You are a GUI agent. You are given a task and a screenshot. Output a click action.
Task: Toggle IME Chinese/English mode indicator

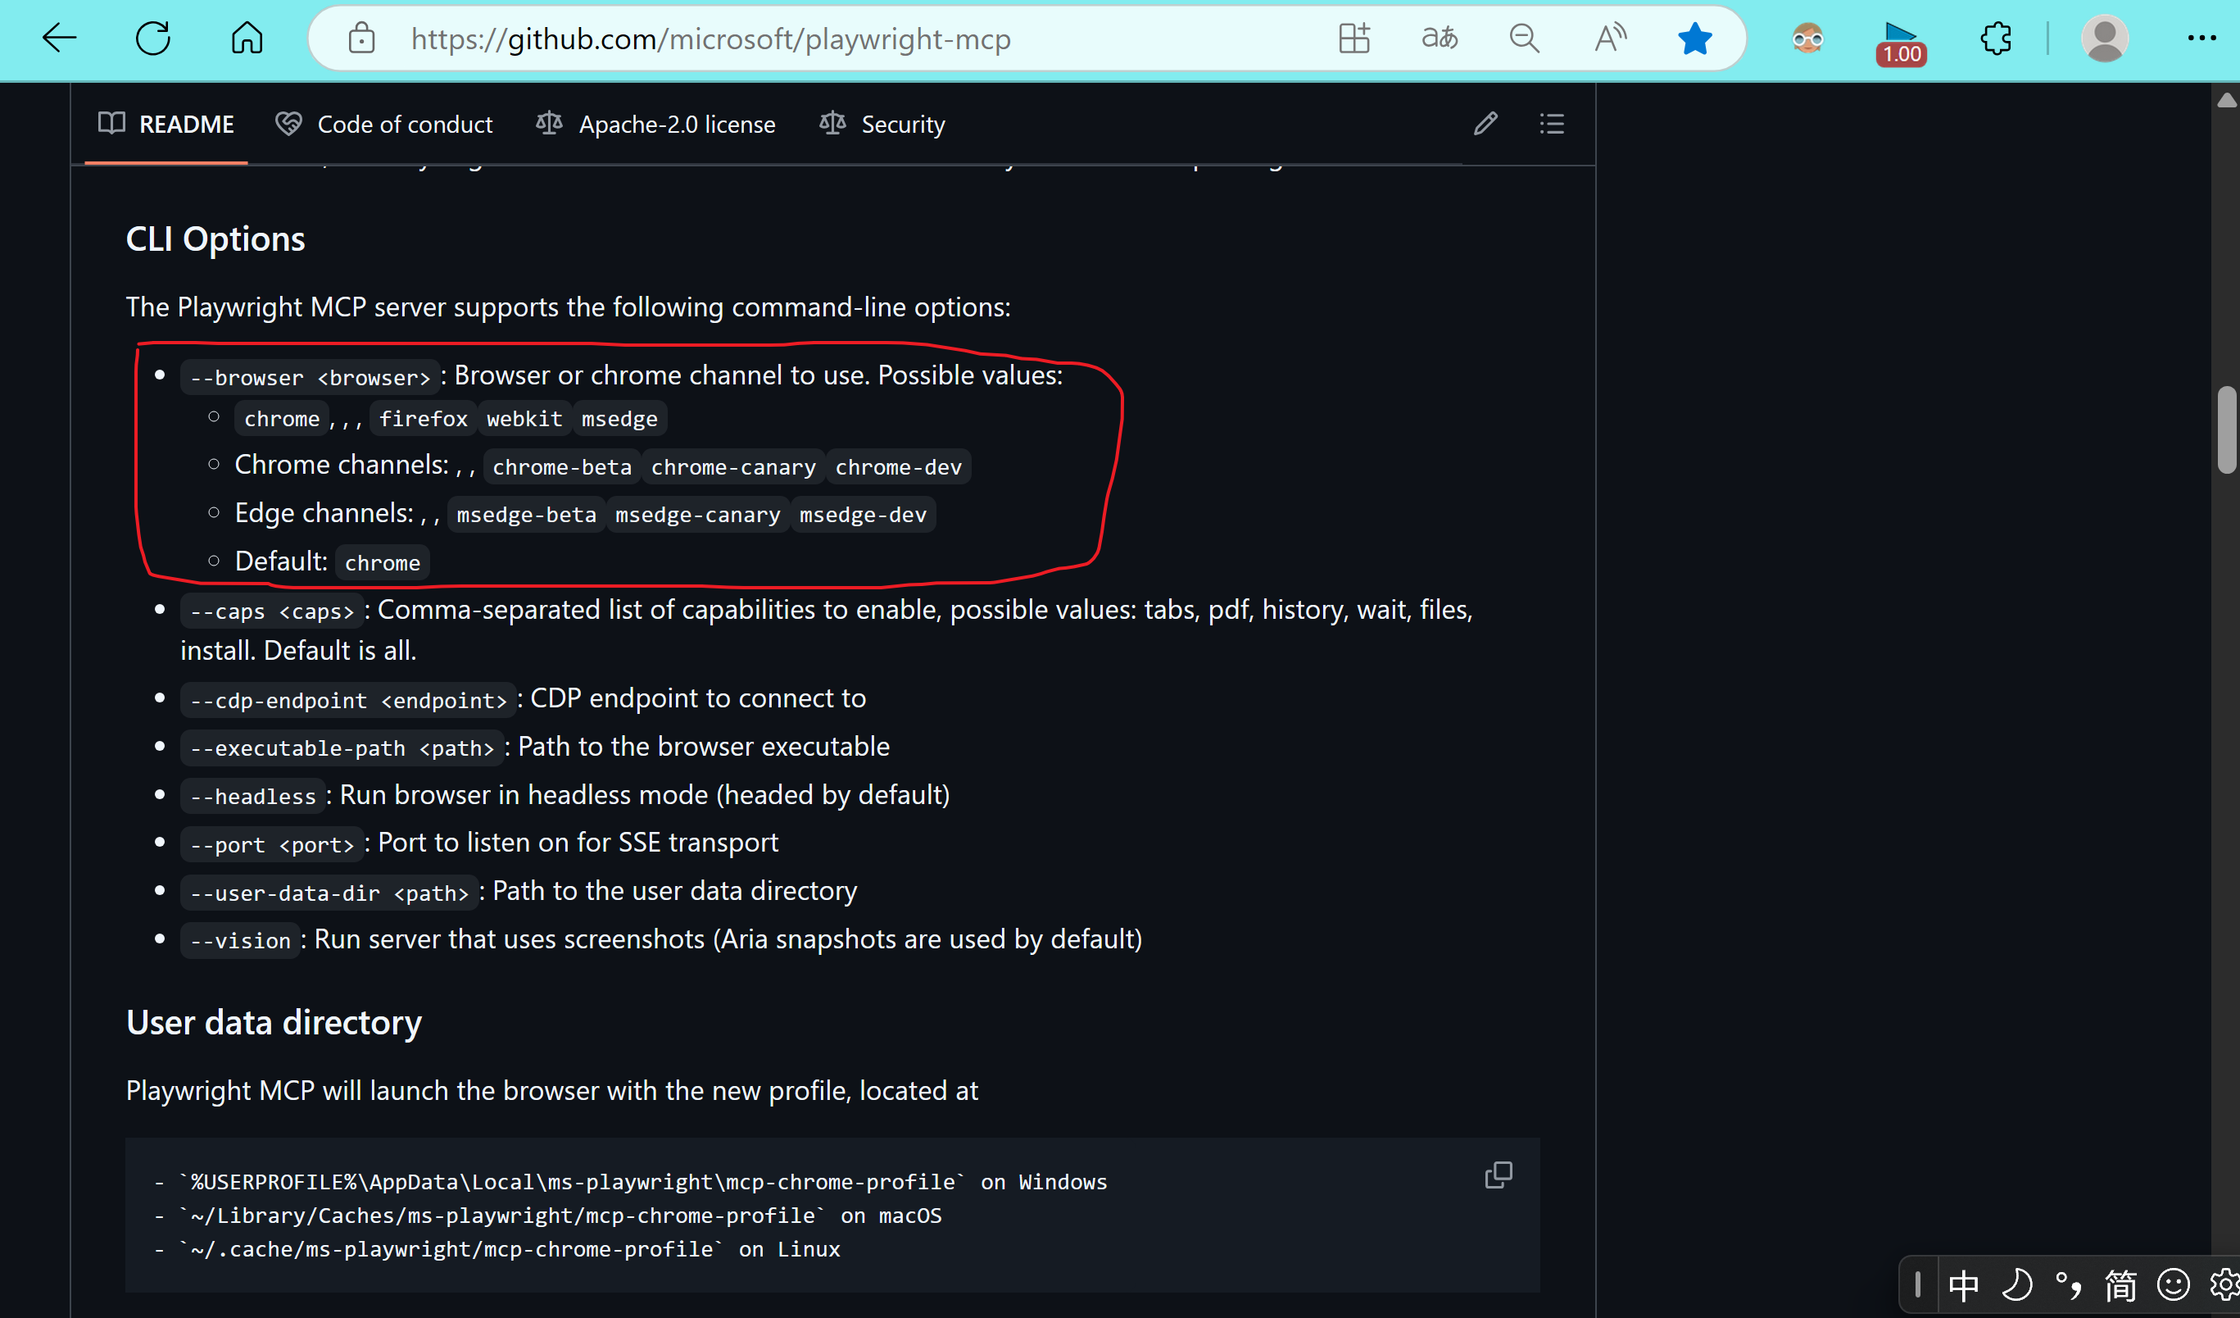1964,1285
